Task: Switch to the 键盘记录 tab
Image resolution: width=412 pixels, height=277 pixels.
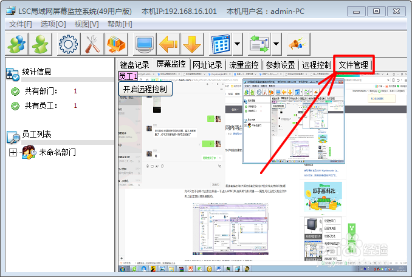Action: pos(134,65)
